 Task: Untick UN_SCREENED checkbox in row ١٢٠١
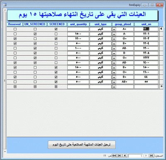pyautogui.click(x=35, y=34)
